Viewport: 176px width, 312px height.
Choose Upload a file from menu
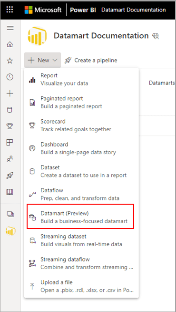pyautogui.click(x=81, y=286)
